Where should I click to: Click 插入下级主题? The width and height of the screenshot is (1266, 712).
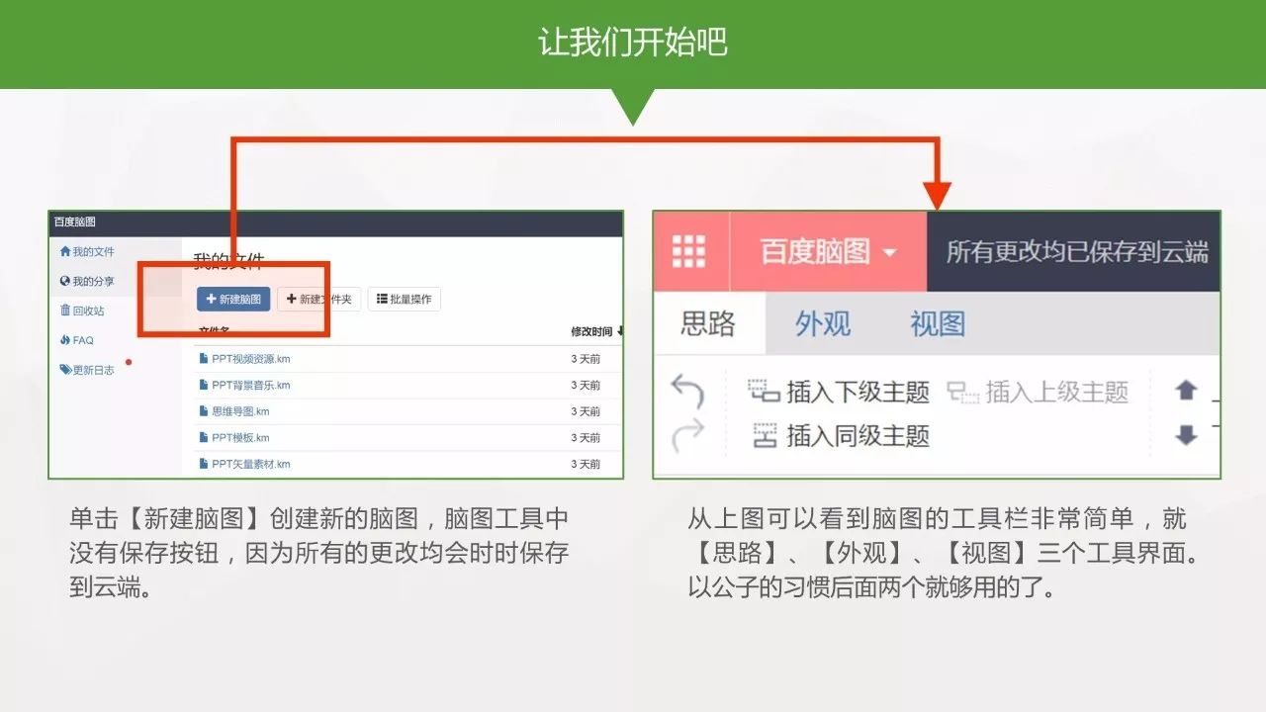tap(839, 393)
